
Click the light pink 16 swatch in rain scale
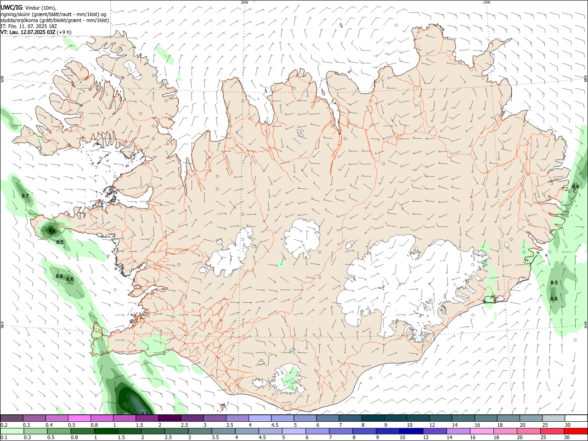[482, 431]
